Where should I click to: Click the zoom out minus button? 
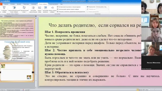coord(149,90)
